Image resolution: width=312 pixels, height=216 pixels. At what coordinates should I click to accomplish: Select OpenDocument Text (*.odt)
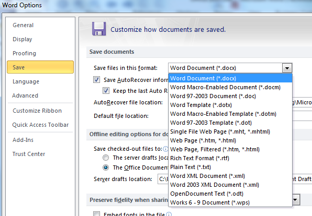(230, 194)
